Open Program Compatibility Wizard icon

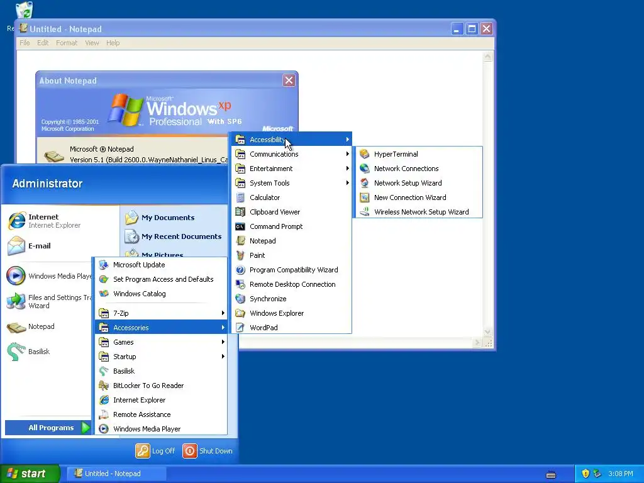pyautogui.click(x=240, y=270)
